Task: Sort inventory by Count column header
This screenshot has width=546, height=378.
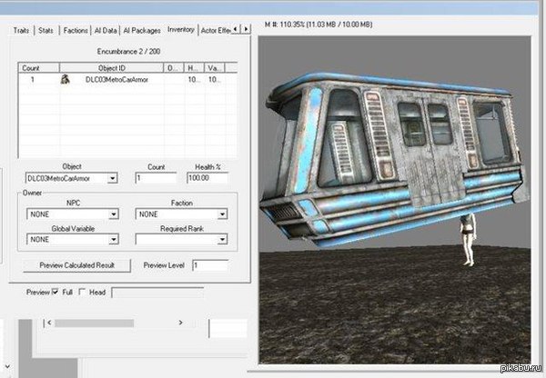Action: [38, 68]
